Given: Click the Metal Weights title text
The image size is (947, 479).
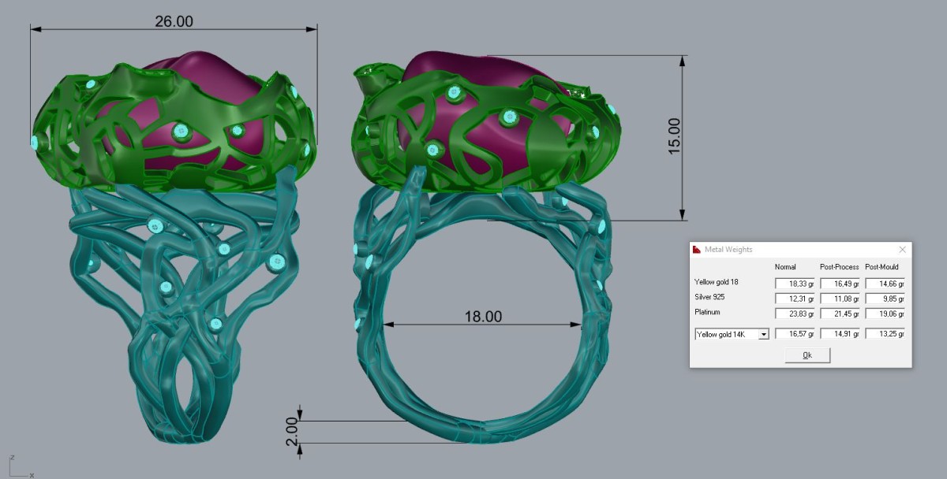Looking at the screenshot, I should click(728, 250).
